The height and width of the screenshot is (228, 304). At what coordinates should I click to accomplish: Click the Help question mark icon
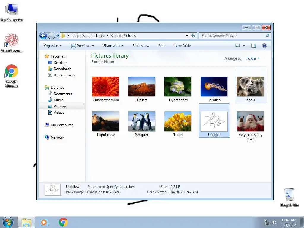tap(265, 46)
